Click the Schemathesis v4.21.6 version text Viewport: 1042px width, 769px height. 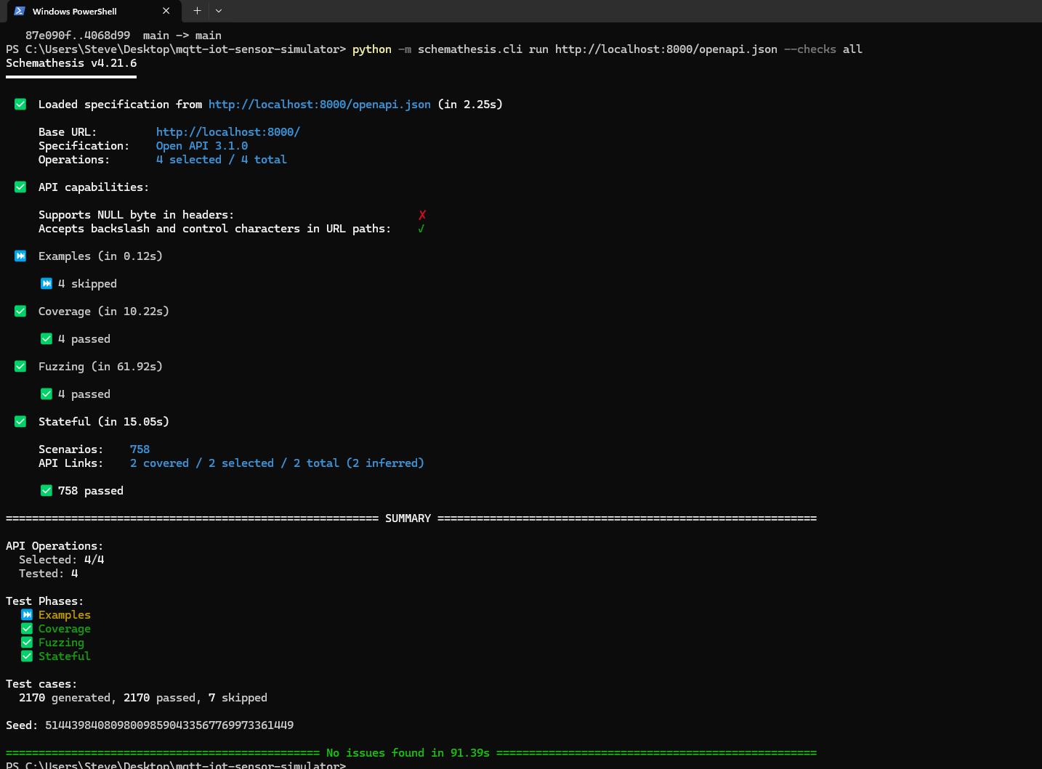click(x=71, y=63)
